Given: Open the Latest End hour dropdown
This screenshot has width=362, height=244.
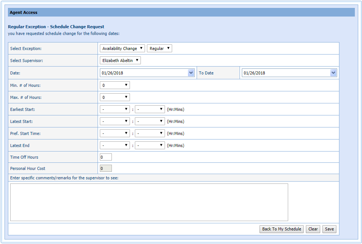Looking at the screenshot, I should click(x=115, y=145).
